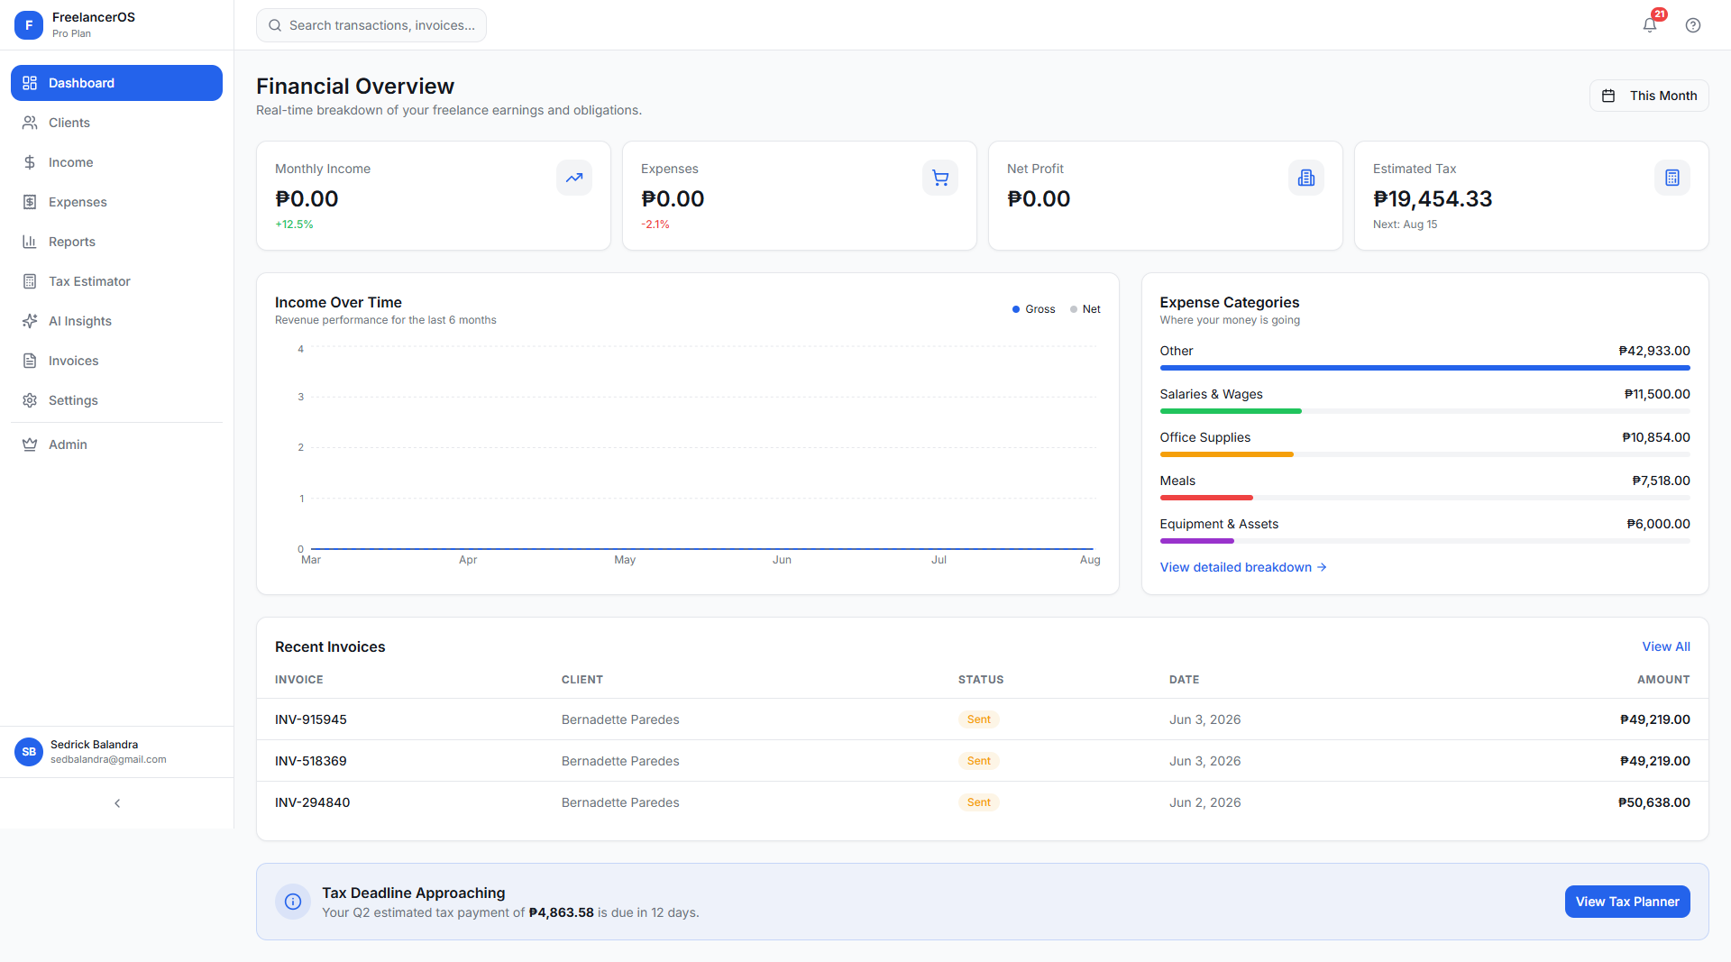
Task: Open the Reports menu item
Action: coord(116,242)
